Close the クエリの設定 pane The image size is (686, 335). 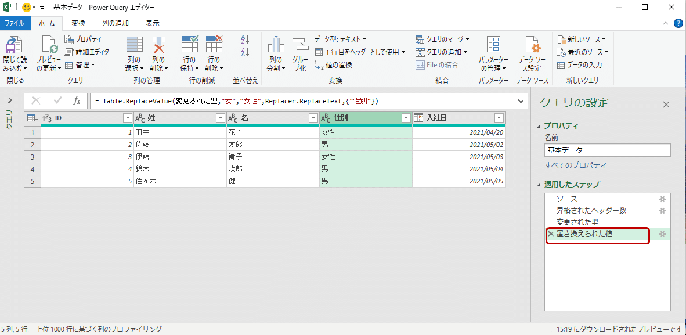point(666,105)
